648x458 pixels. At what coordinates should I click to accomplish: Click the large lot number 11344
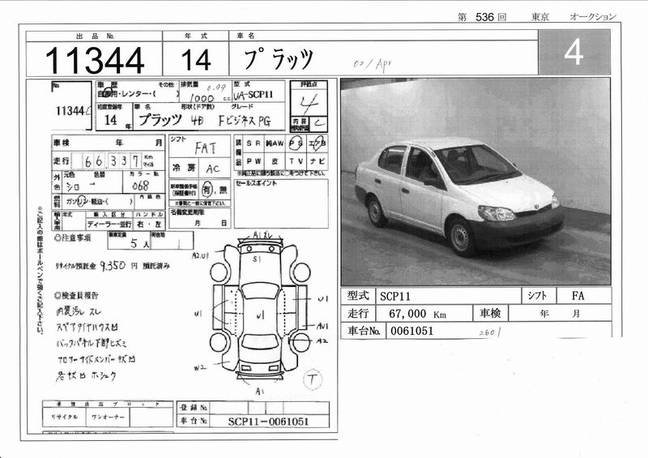tap(95, 61)
